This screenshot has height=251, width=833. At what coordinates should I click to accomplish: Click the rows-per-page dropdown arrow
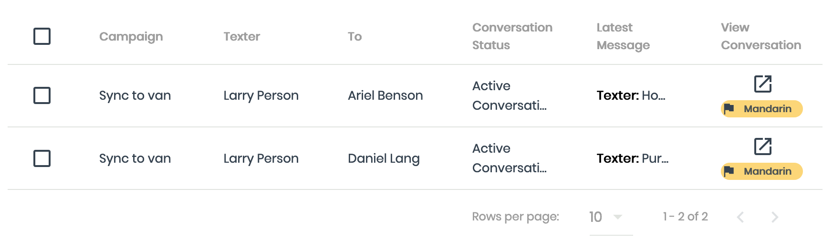click(x=618, y=217)
